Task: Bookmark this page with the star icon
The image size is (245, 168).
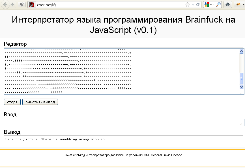Action: click(x=187, y=5)
